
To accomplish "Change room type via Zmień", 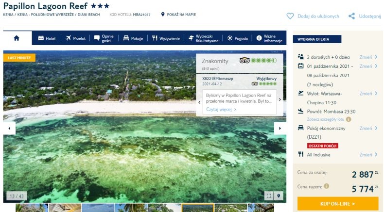I will click(x=368, y=128).
